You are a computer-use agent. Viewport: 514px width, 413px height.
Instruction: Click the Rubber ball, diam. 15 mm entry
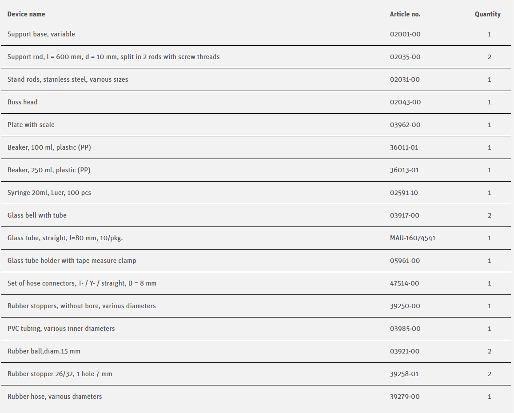(44, 351)
